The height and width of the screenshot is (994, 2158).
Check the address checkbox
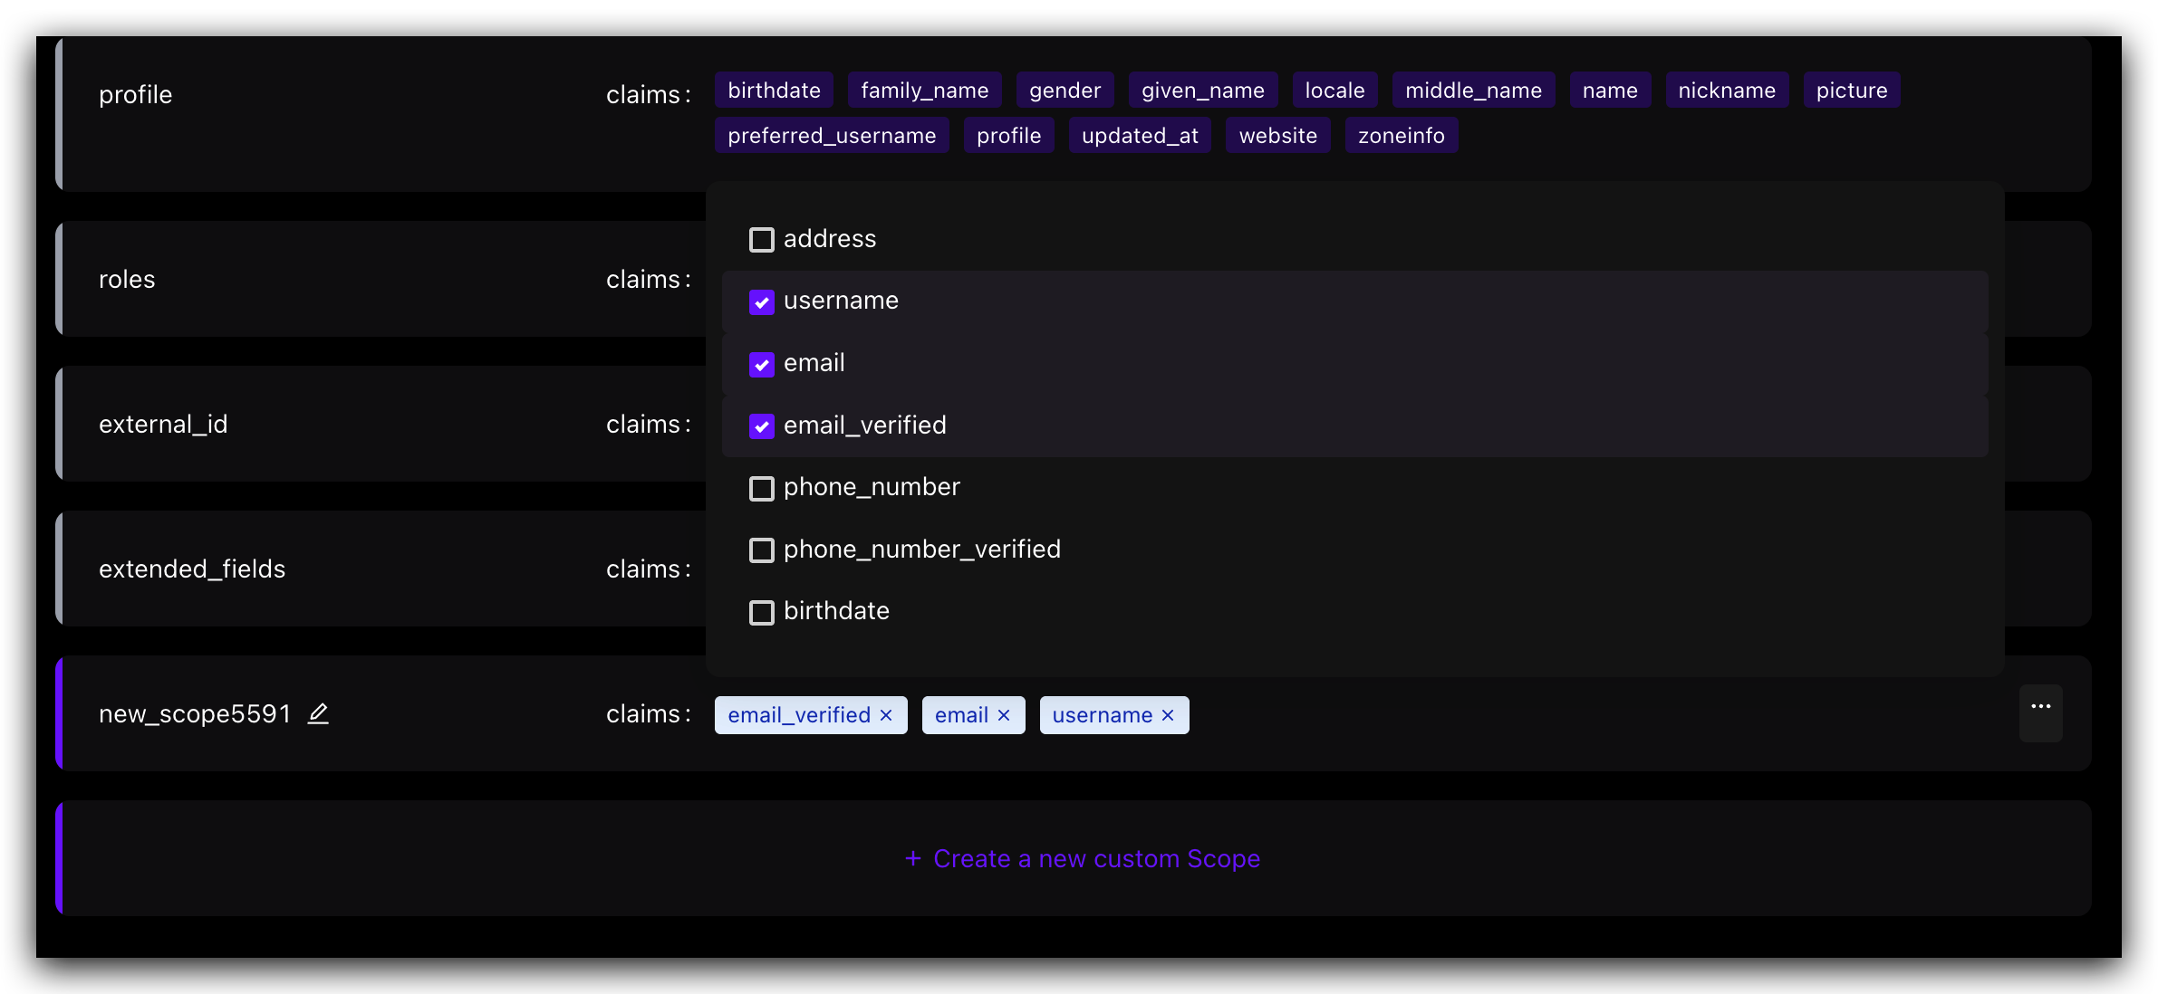click(762, 240)
